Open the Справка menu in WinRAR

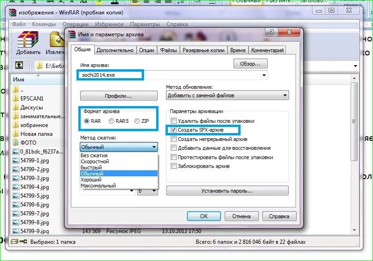click(x=177, y=24)
